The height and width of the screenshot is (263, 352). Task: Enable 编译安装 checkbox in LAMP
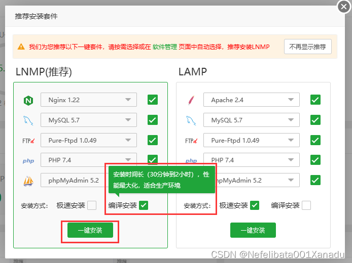tap(306, 205)
